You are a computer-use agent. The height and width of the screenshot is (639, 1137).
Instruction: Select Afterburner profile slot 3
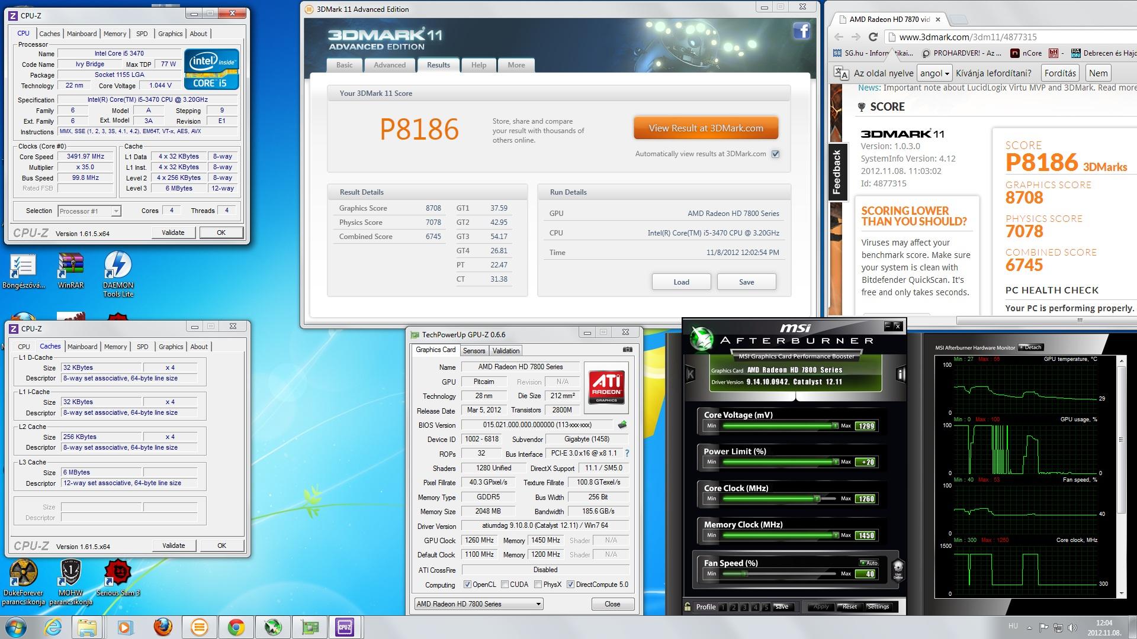click(x=745, y=607)
